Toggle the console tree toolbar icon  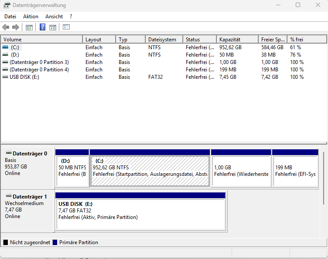tap(29, 27)
